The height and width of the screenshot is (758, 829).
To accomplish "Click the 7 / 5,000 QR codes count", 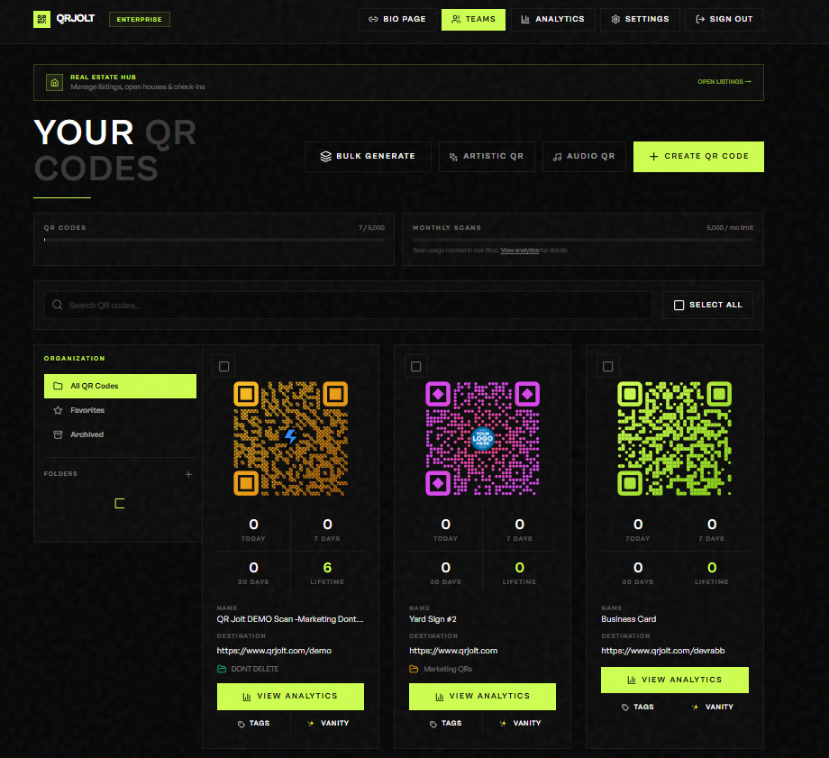I will pyautogui.click(x=371, y=228).
